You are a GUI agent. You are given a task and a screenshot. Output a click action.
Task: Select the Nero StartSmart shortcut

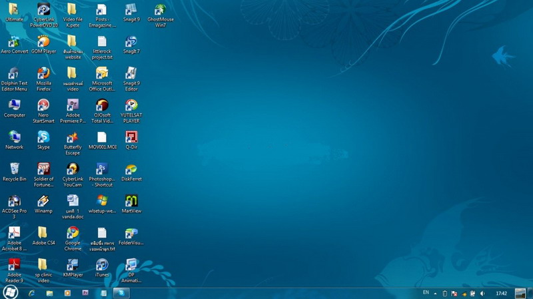click(x=43, y=111)
